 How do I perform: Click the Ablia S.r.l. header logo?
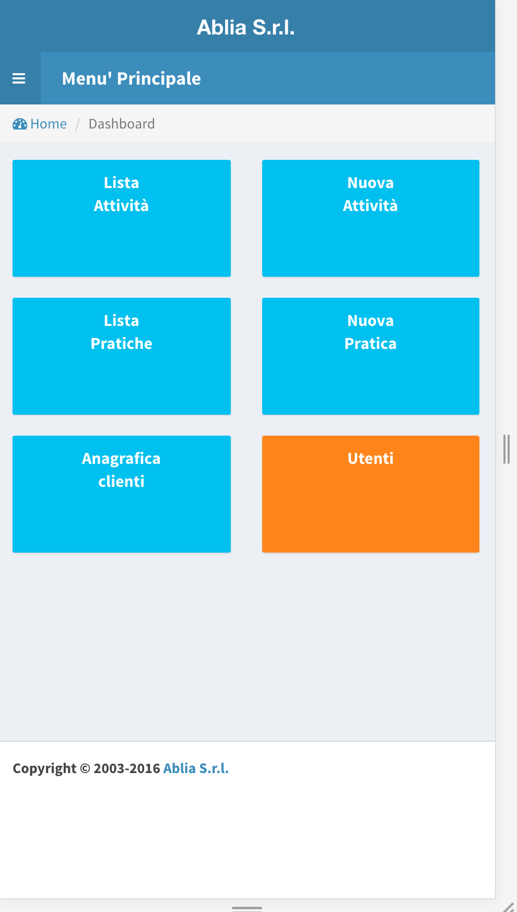click(x=246, y=27)
